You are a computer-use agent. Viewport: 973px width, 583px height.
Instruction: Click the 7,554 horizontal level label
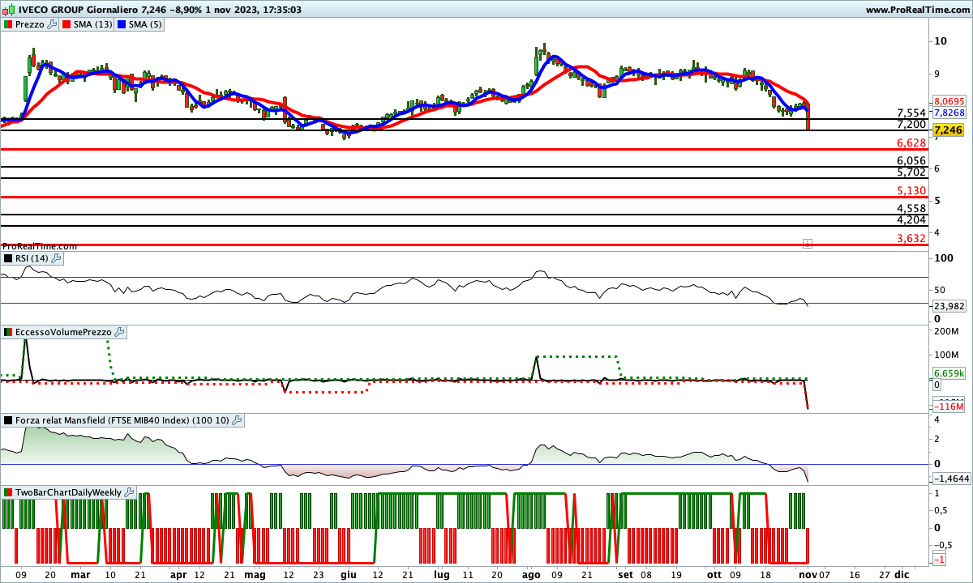[x=911, y=113]
